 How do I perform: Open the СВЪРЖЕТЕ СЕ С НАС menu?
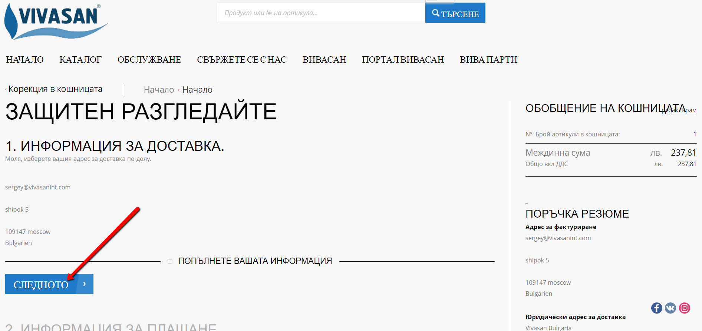pyautogui.click(x=242, y=60)
